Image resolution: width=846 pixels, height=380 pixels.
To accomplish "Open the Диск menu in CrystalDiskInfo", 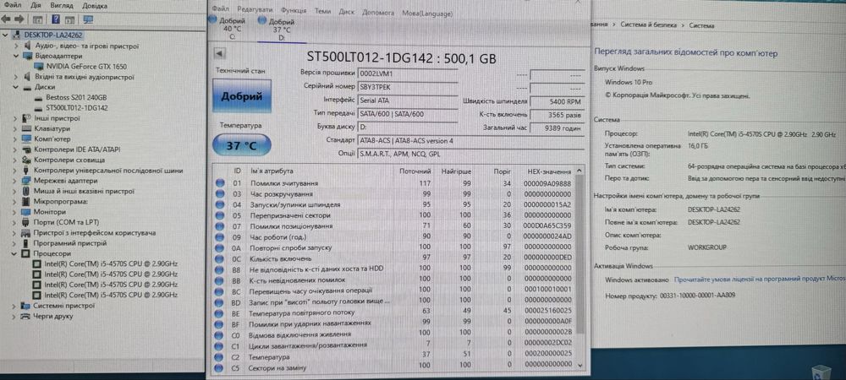I will pos(346,11).
